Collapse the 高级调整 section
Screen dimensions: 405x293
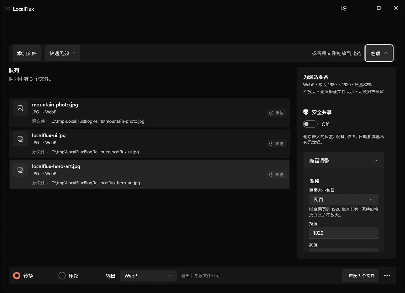pyautogui.click(x=344, y=160)
